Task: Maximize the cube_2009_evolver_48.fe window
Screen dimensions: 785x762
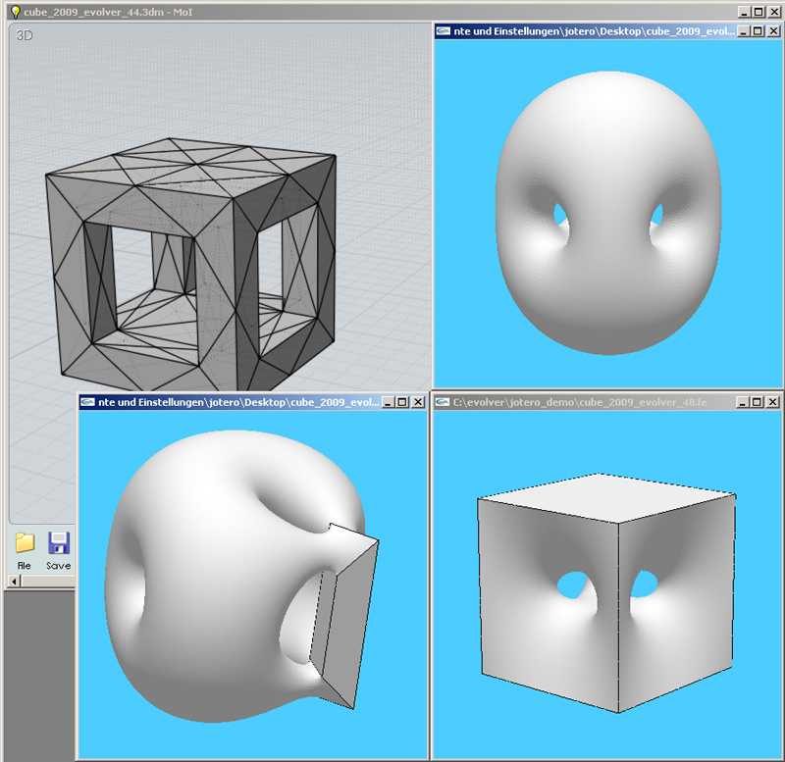Action: 759,402
